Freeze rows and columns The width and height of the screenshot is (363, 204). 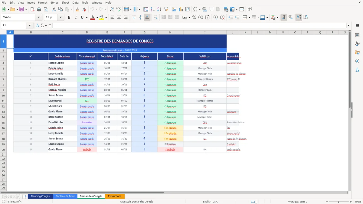click(232, 9)
